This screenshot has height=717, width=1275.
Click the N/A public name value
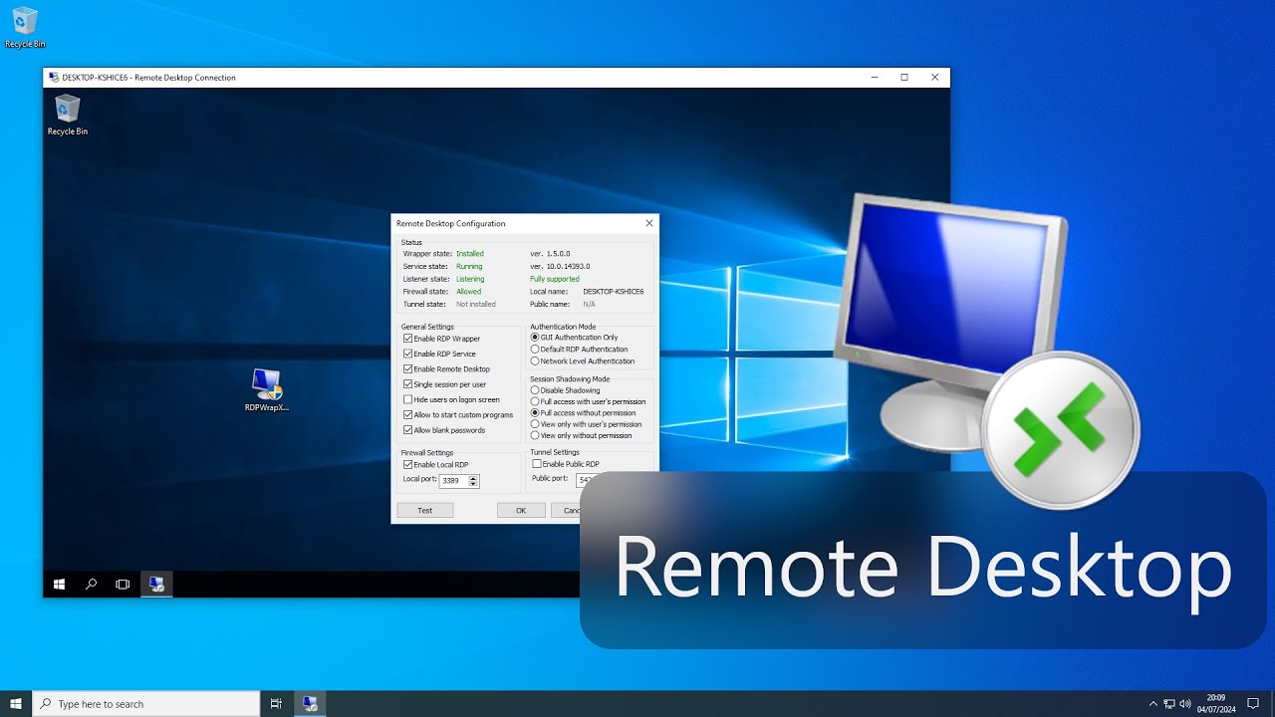tap(589, 305)
